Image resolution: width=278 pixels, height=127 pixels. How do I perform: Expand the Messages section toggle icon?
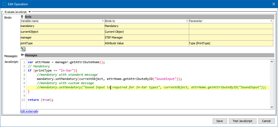[22, 55]
